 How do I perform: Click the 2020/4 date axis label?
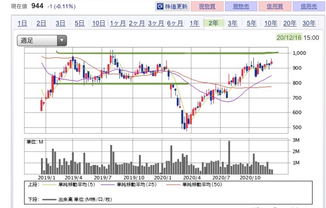(192, 178)
